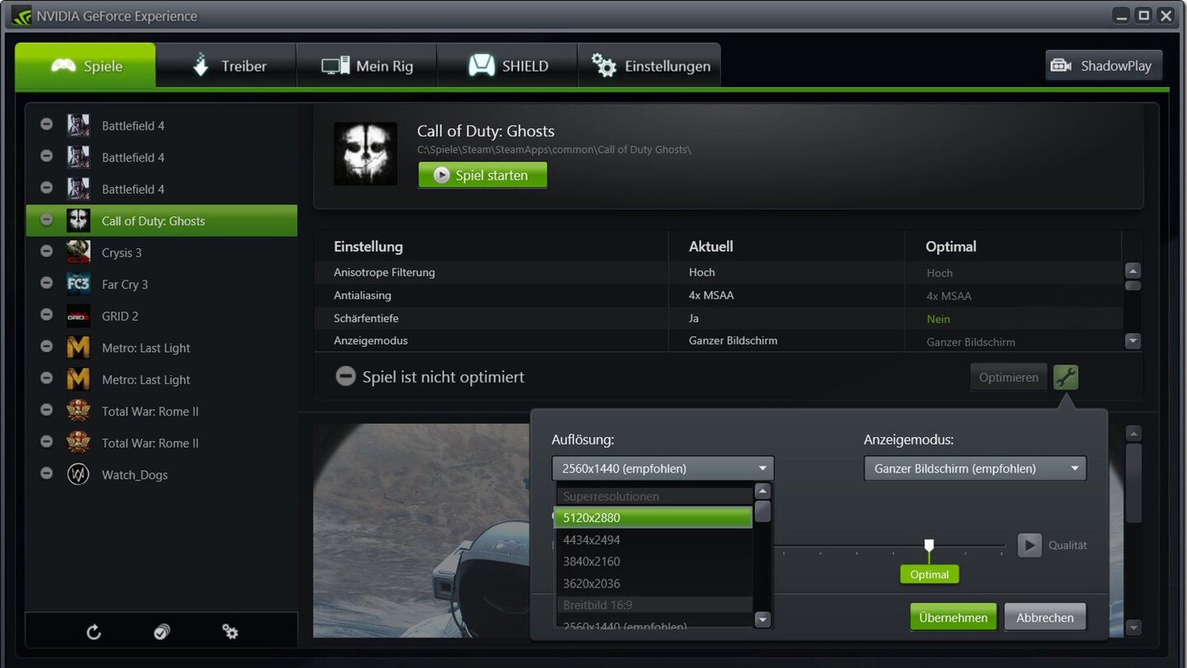The width and height of the screenshot is (1187, 668).
Task: Open the gears icon below the game list
Action: [x=230, y=632]
